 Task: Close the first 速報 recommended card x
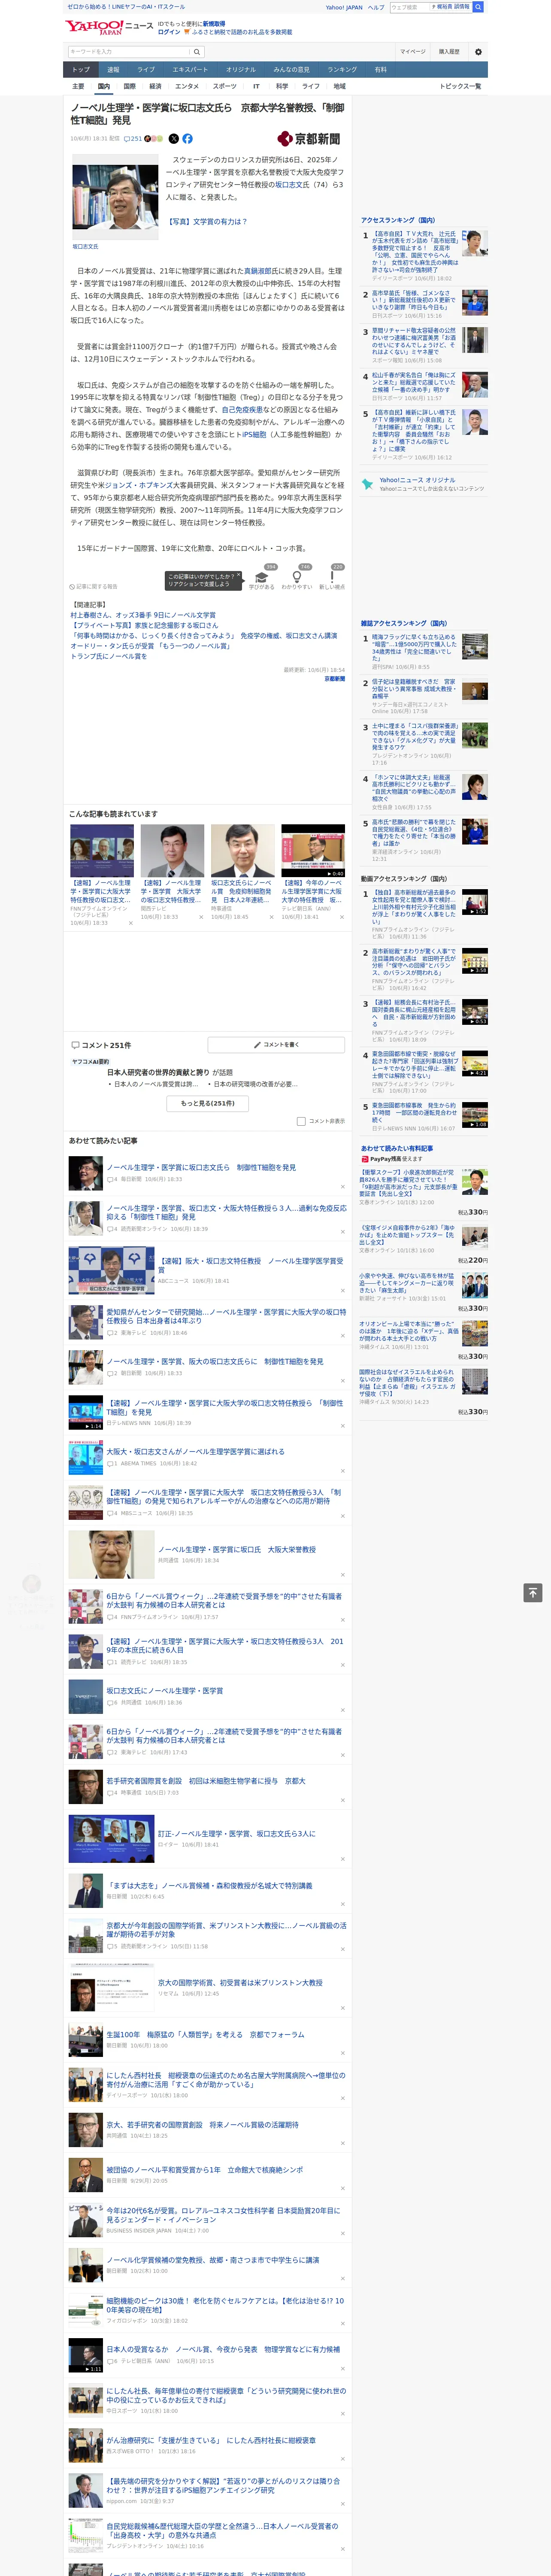coord(130,923)
